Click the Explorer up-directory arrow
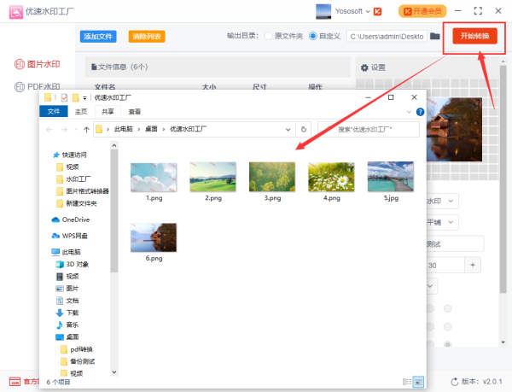 click(x=86, y=129)
